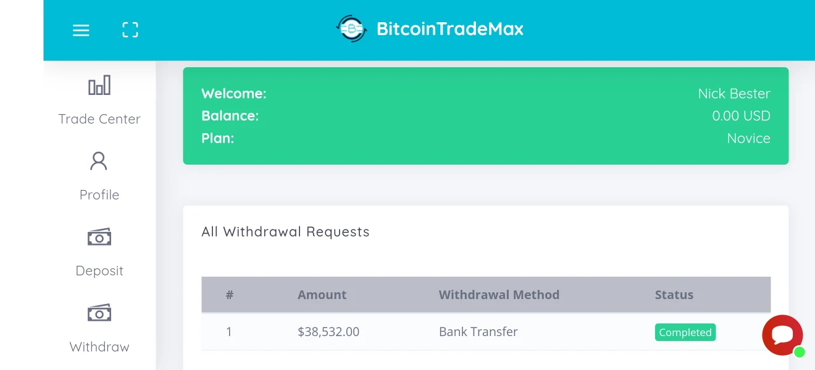Click the Completed status badge
This screenshot has height=370, width=815.
(x=685, y=332)
